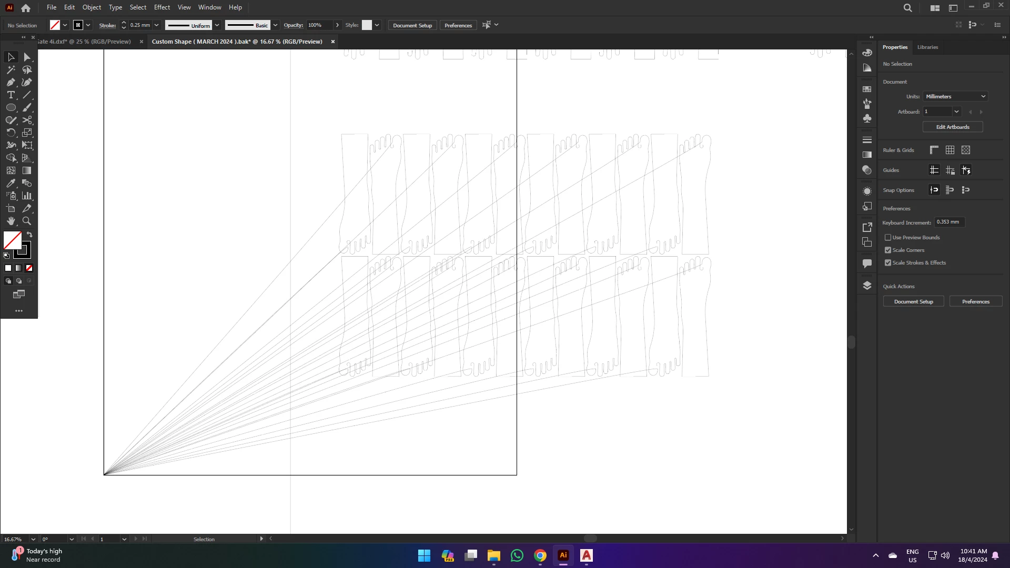
Task: Open the Units Millimeters dropdown
Action: 955,96
